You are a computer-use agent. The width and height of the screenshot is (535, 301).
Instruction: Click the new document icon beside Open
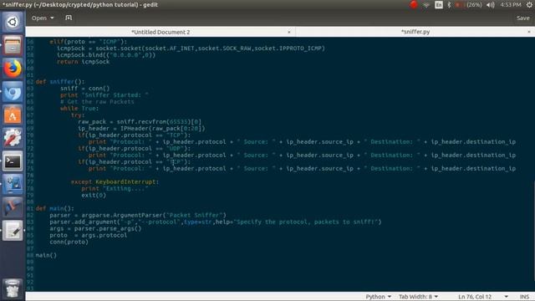[69, 18]
